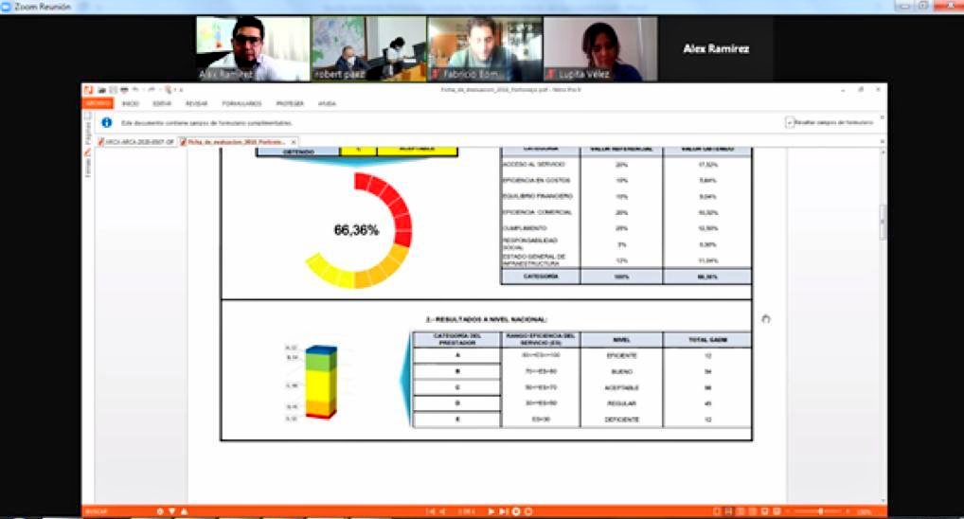Go to the last page button
The height and width of the screenshot is (519, 964).
(x=504, y=511)
